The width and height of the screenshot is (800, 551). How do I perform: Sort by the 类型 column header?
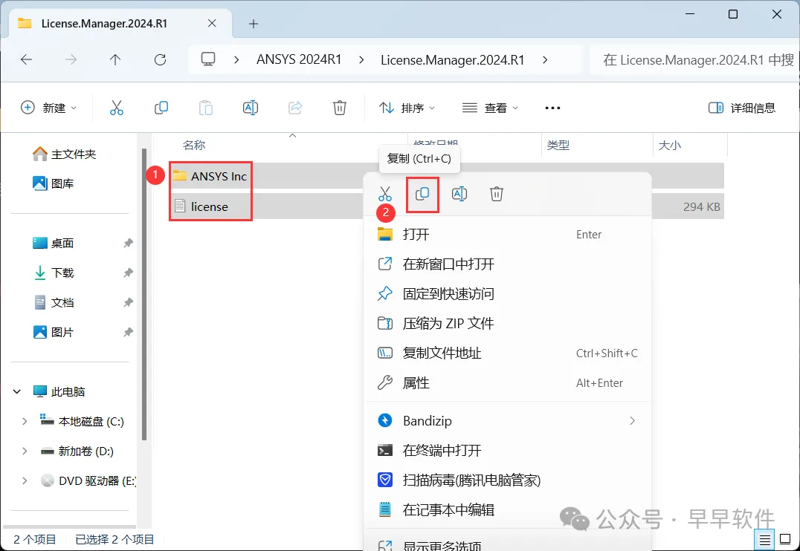[558, 146]
